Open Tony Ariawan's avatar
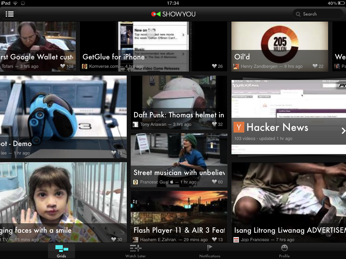The height and width of the screenshot is (259, 346). click(x=135, y=124)
